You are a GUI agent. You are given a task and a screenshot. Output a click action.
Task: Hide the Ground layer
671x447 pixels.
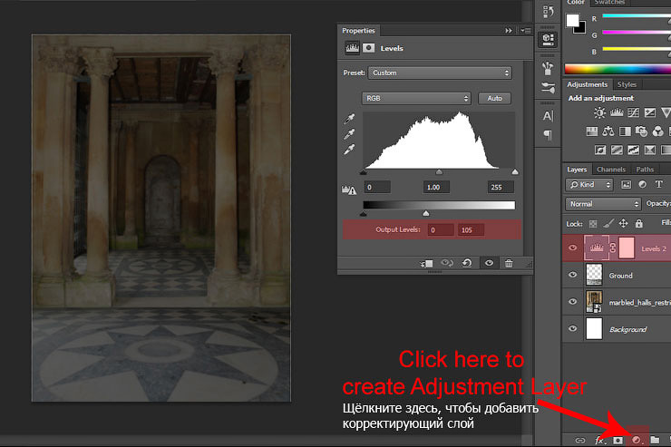572,275
